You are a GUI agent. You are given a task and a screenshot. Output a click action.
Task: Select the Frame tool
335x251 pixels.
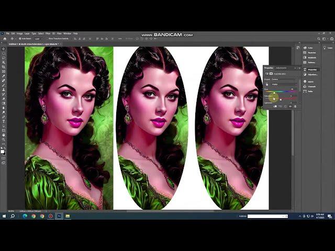click(4, 72)
